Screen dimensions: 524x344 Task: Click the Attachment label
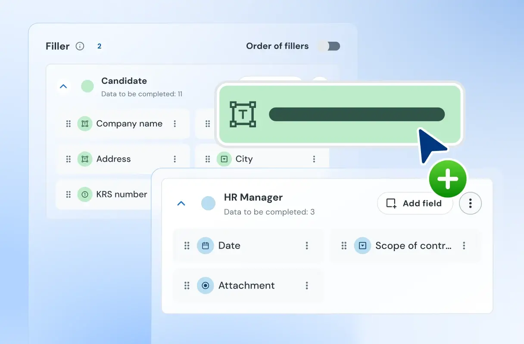pyautogui.click(x=246, y=286)
